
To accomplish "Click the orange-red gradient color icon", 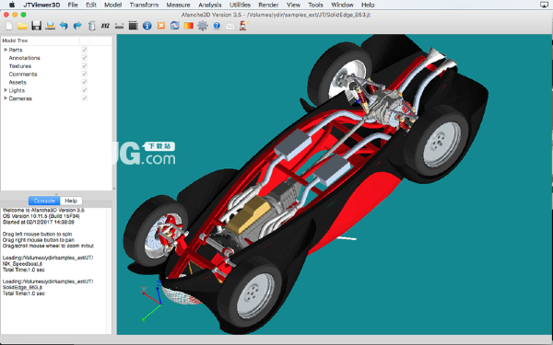I will pos(189,26).
